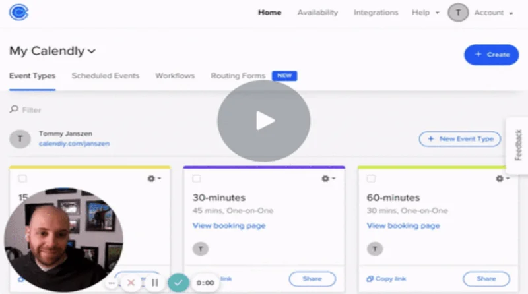528x294 pixels.
Task: Click '45 mins, One-on-One' text
Action: (233, 211)
